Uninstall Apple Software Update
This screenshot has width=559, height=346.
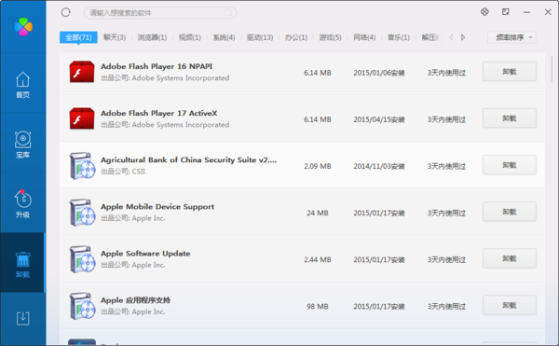[x=510, y=258]
